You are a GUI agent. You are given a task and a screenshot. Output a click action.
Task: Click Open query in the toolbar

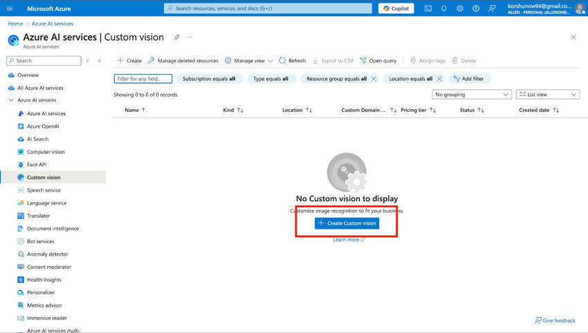tap(378, 61)
